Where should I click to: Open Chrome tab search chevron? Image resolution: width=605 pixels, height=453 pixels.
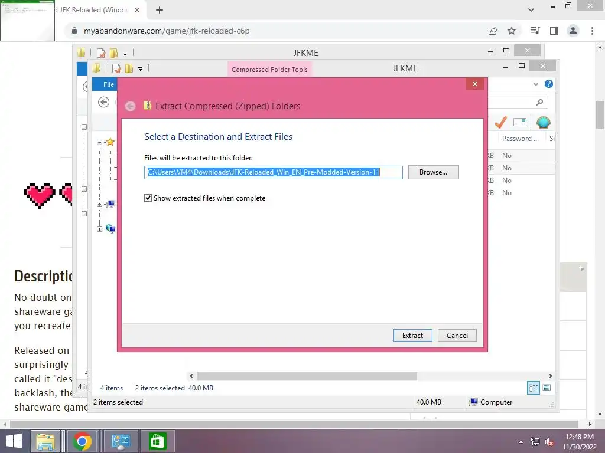click(531, 10)
